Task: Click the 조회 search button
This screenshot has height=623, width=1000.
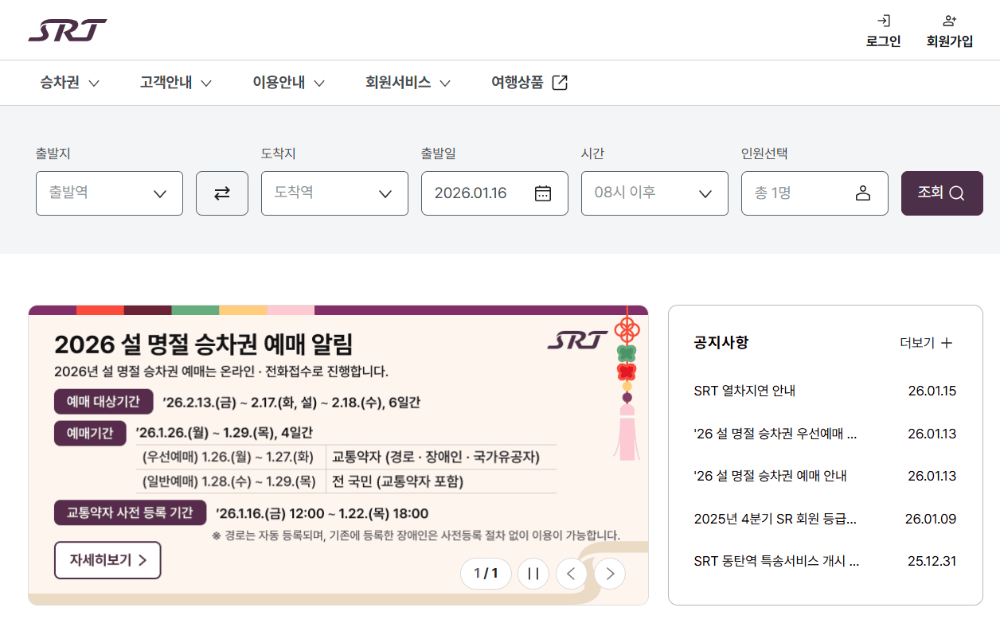Action: point(942,193)
